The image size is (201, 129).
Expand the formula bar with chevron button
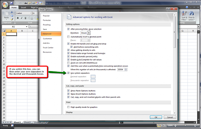[198, 27]
